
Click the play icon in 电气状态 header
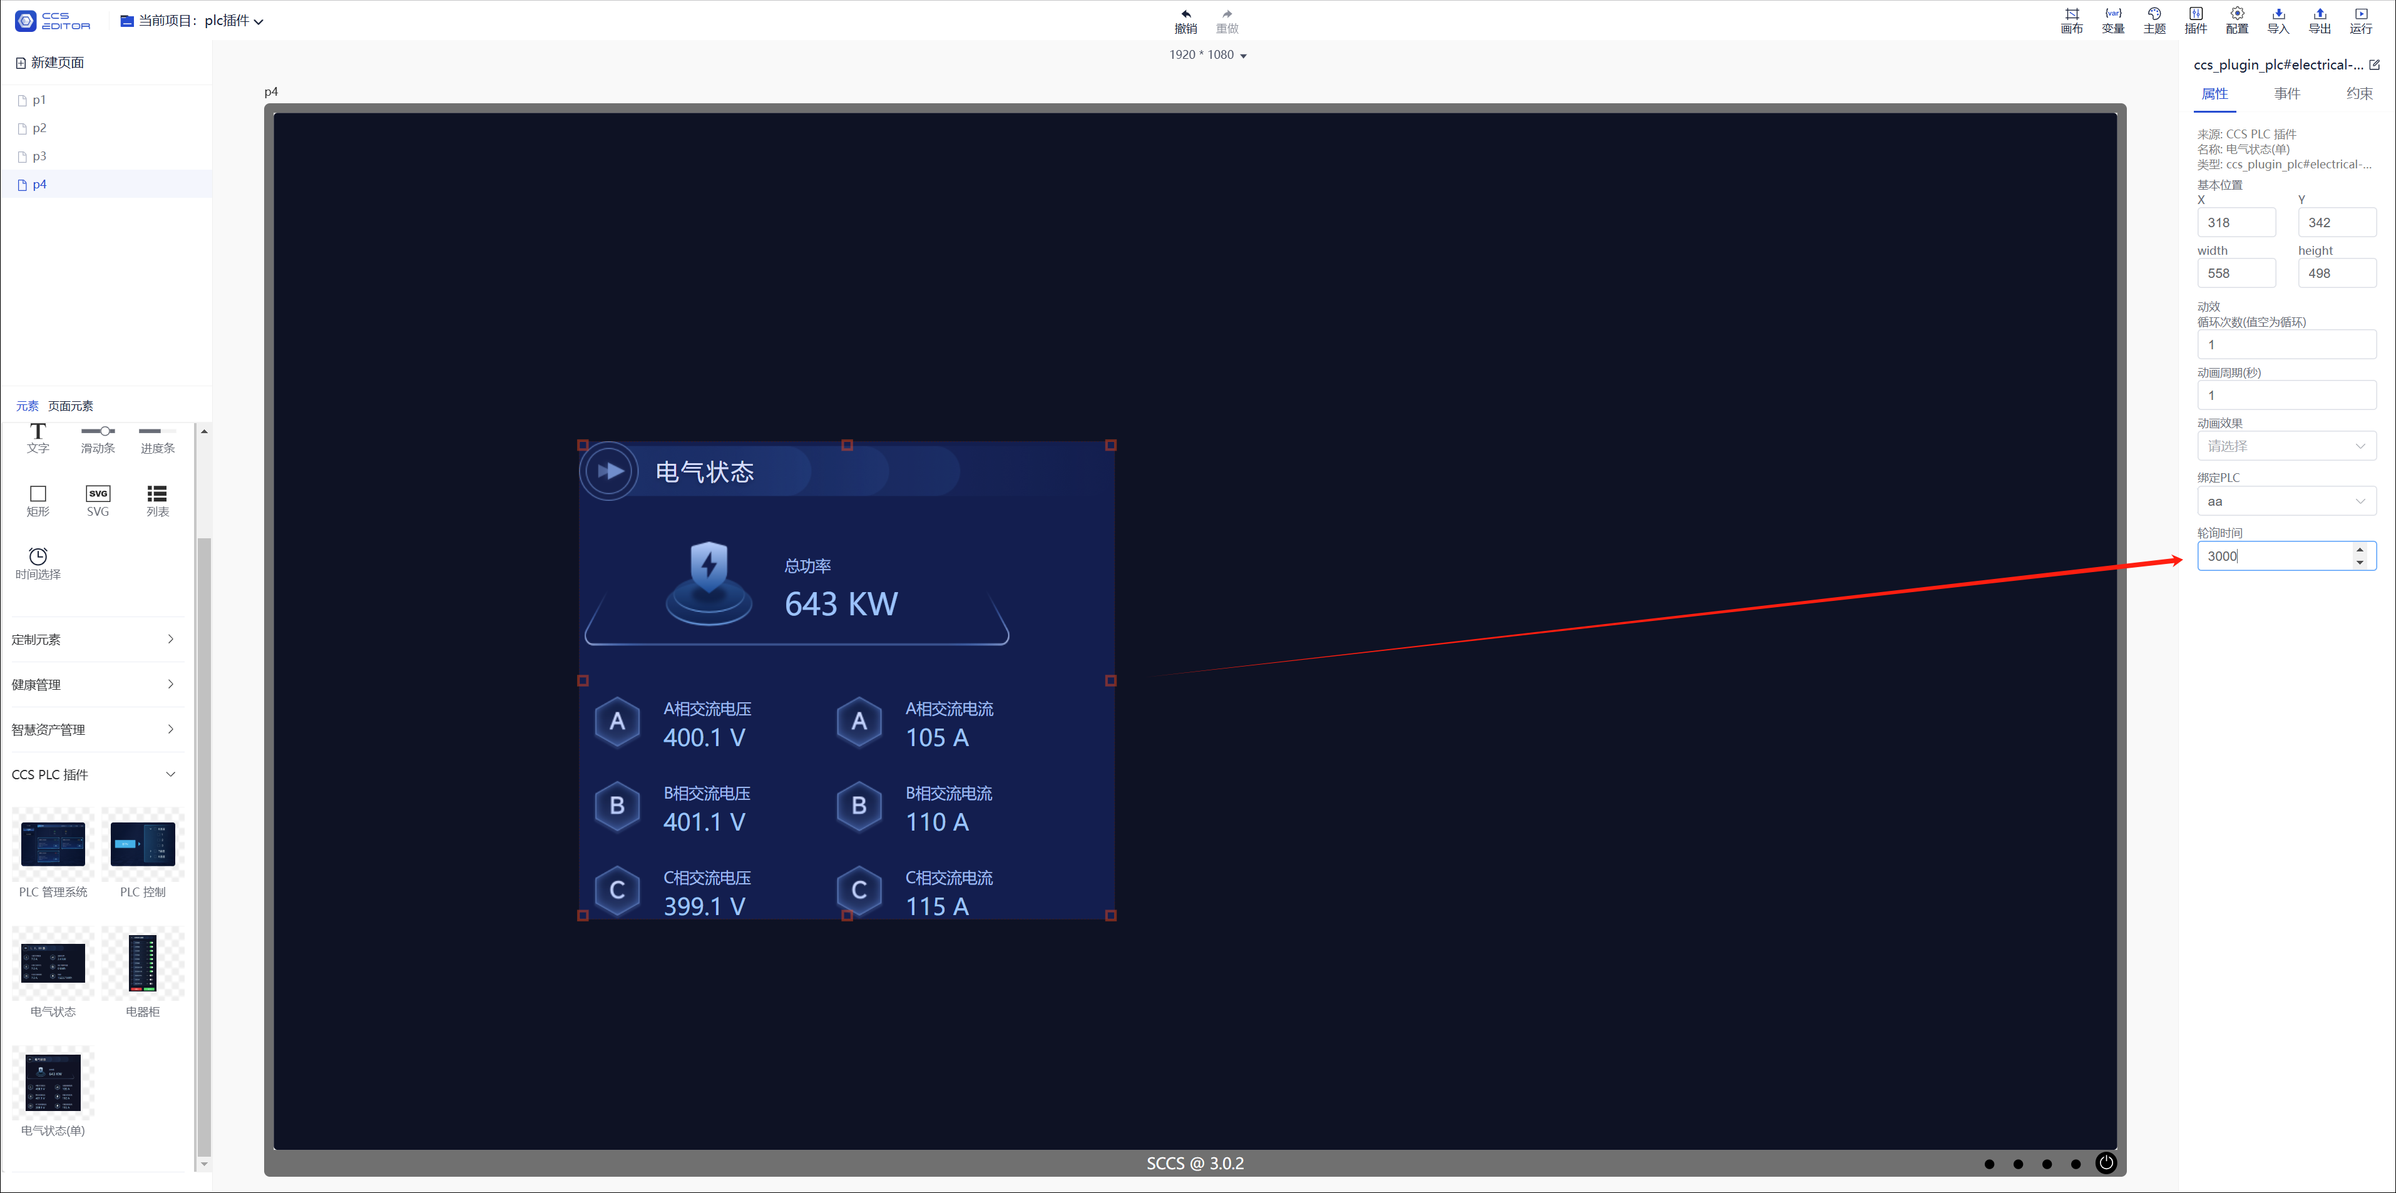pyautogui.click(x=609, y=471)
